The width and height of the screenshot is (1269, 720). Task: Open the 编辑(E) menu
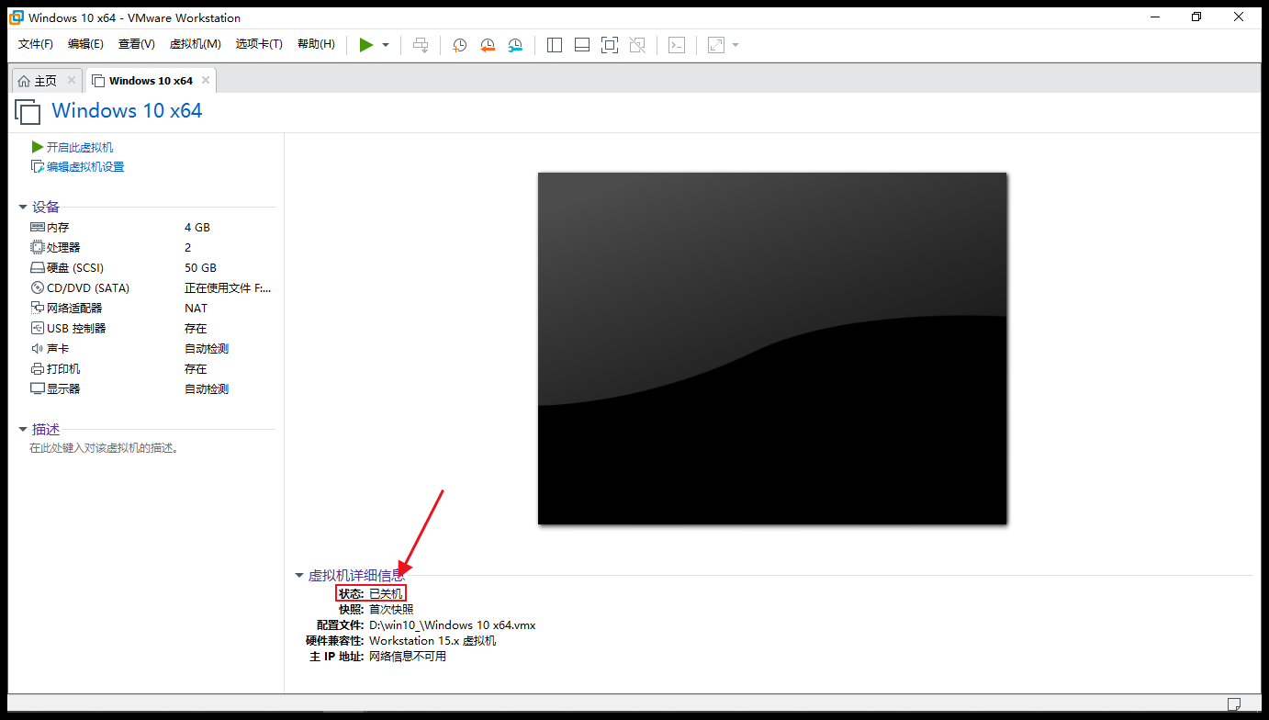[x=85, y=44]
